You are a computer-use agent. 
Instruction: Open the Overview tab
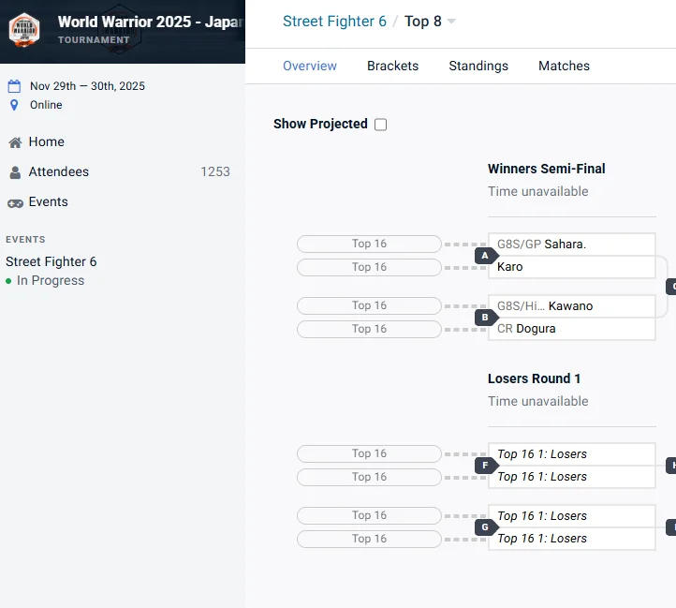310,66
